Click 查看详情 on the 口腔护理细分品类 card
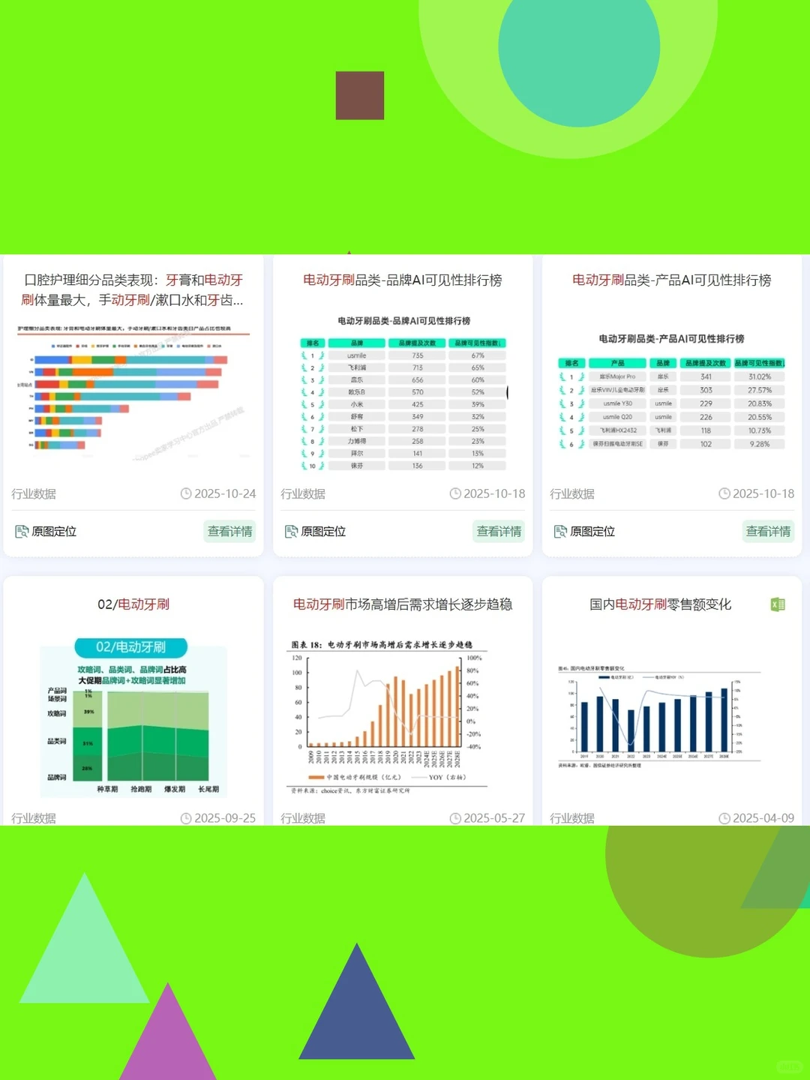810x1080 pixels. click(229, 531)
